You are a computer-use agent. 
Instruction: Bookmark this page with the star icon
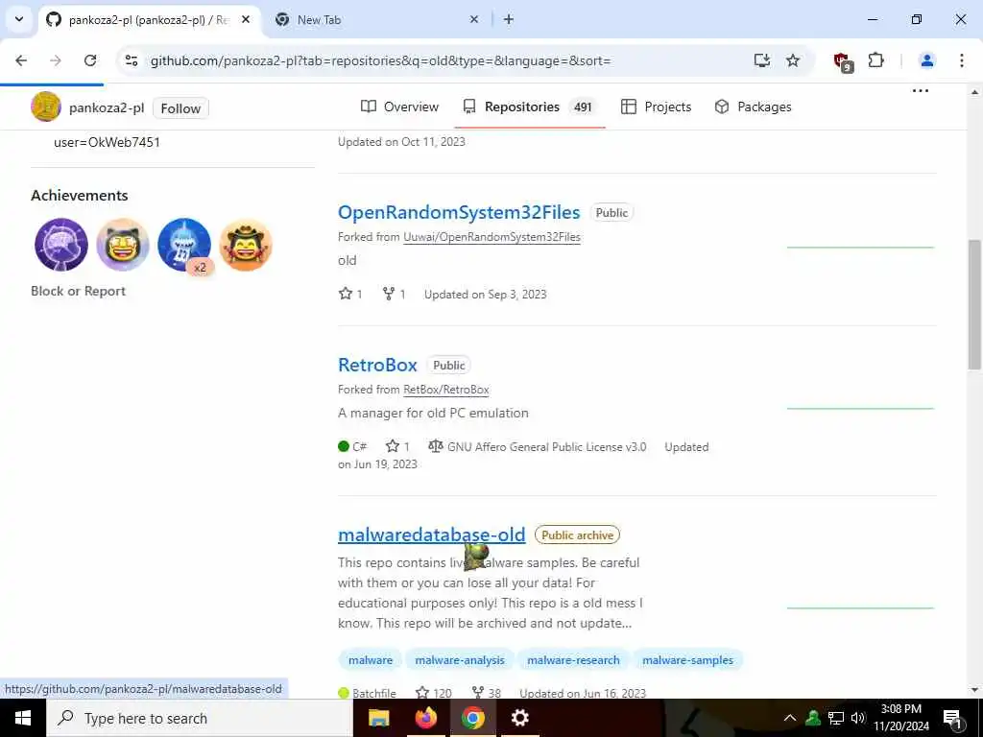(x=793, y=60)
